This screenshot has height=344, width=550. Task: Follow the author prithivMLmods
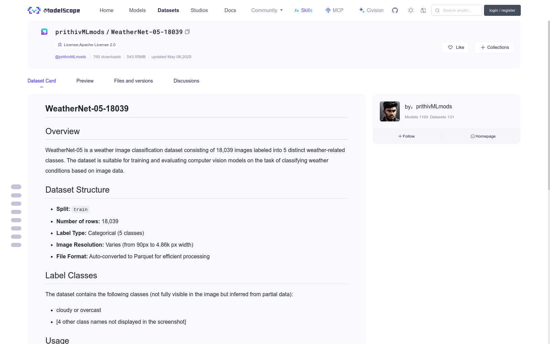[x=407, y=136]
